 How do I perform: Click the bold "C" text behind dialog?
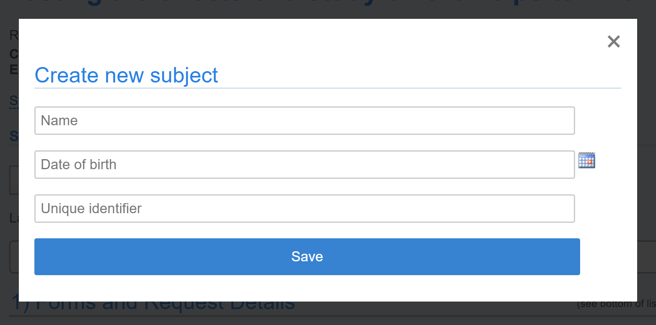13,54
